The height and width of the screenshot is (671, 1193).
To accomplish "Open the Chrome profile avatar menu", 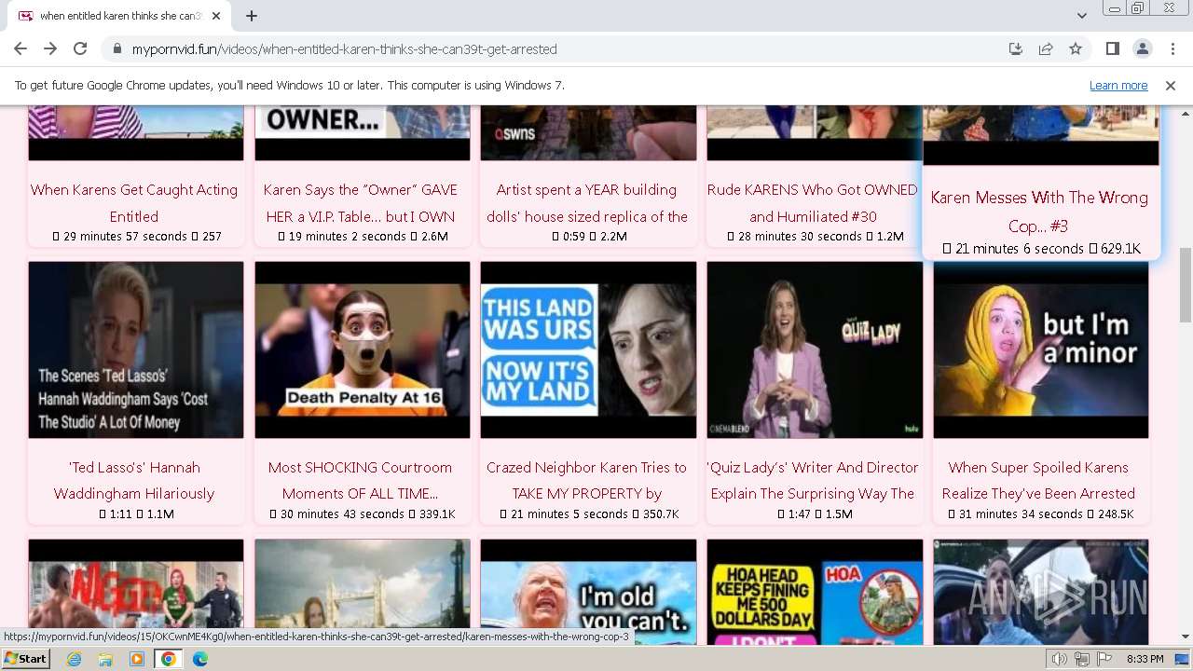I will click(1142, 48).
